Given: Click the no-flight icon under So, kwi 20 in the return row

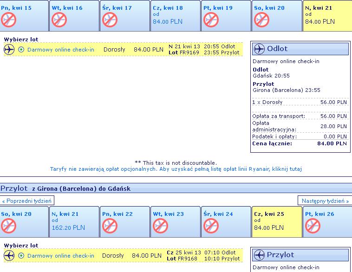Looking at the screenshot, I should click(8, 226).
